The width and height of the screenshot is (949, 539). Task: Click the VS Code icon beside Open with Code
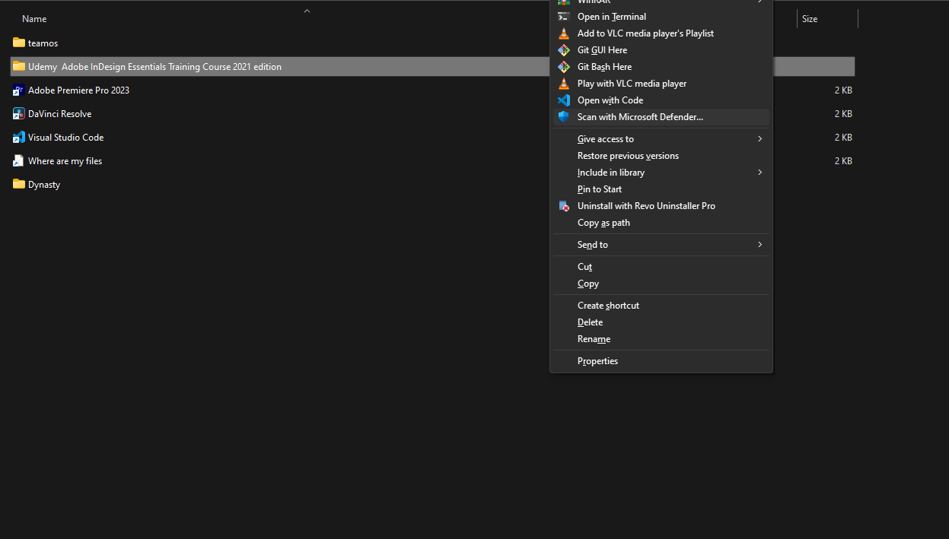[564, 100]
